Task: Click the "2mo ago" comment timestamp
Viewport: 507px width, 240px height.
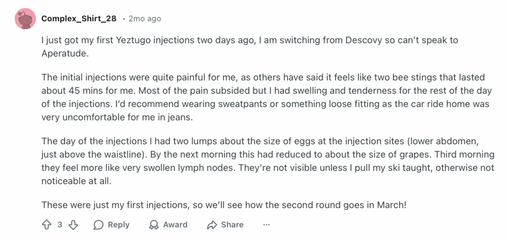Action: (145, 19)
